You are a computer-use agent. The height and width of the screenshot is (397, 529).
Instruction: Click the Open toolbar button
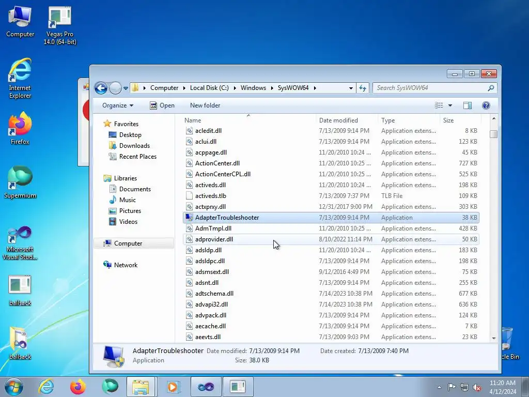click(162, 105)
